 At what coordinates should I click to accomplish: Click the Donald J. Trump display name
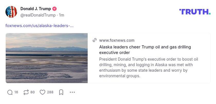coord(36,9)
